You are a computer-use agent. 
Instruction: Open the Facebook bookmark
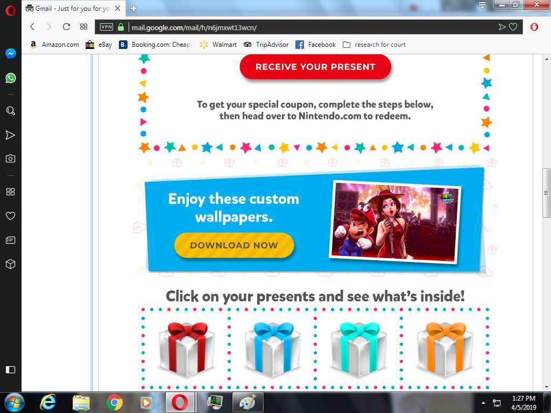pos(315,45)
